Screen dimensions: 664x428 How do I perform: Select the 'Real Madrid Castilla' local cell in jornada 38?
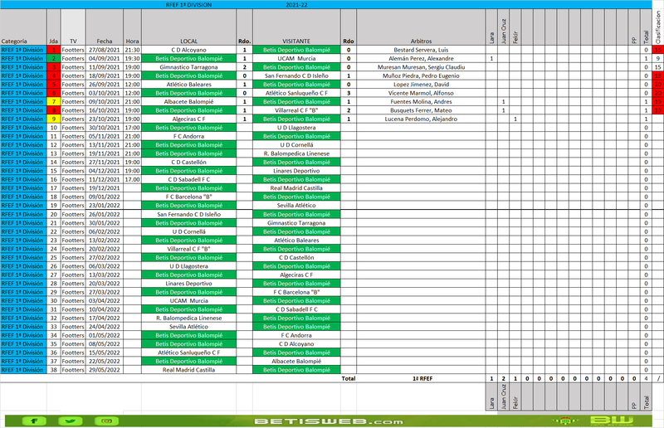click(x=188, y=370)
